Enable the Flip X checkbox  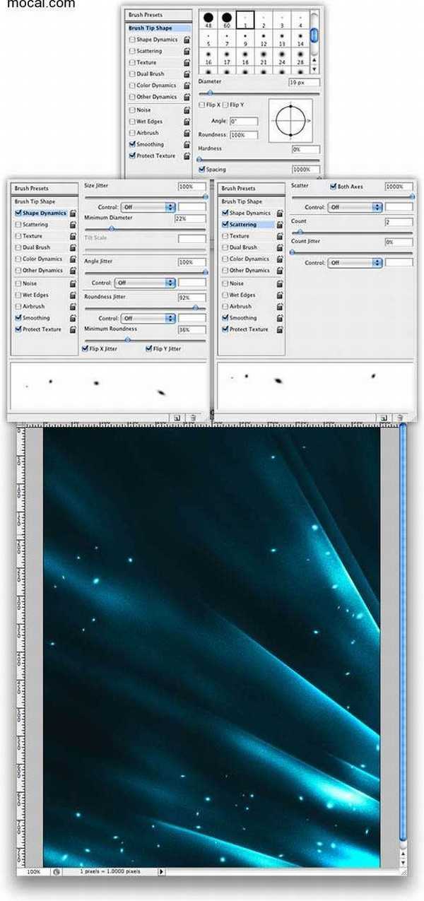click(202, 105)
